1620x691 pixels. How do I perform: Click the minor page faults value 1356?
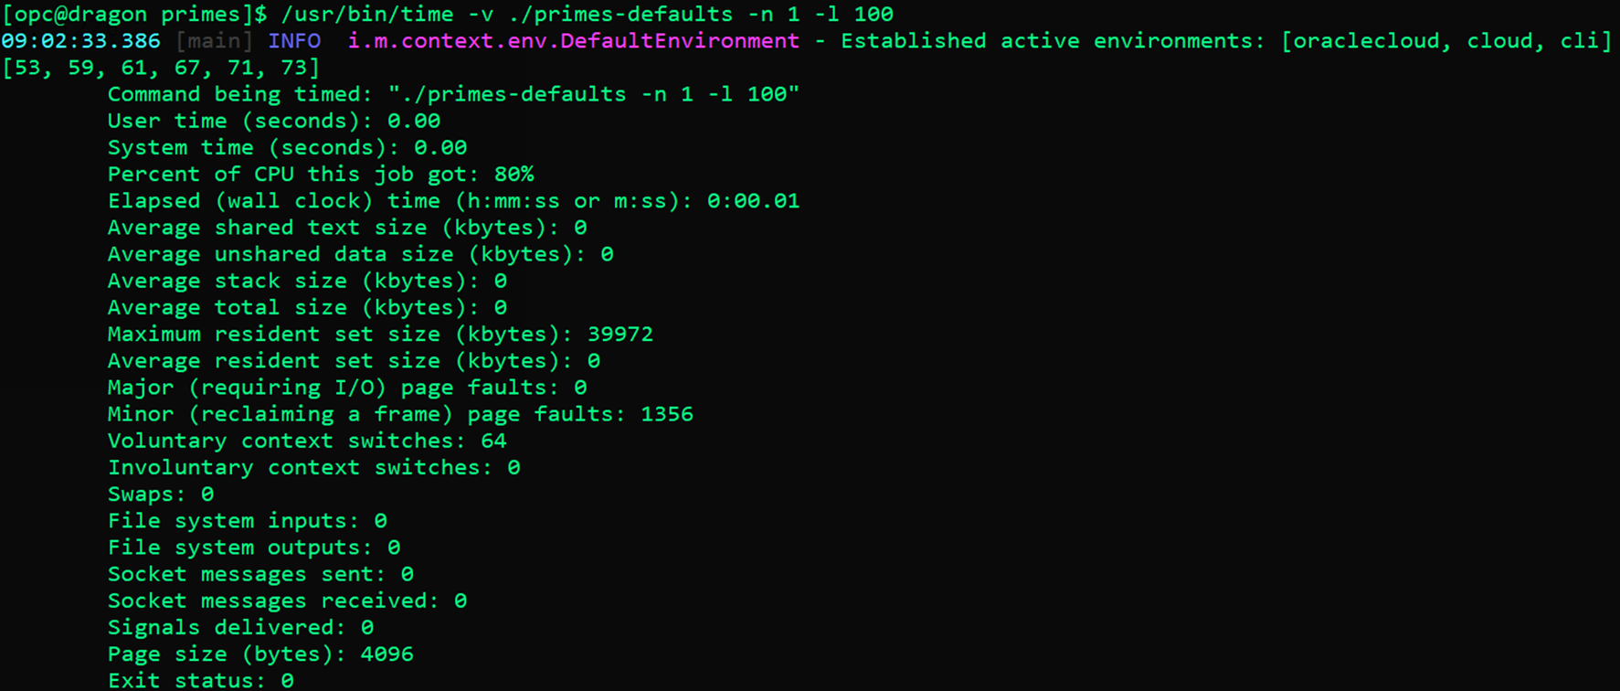point(667,414)
